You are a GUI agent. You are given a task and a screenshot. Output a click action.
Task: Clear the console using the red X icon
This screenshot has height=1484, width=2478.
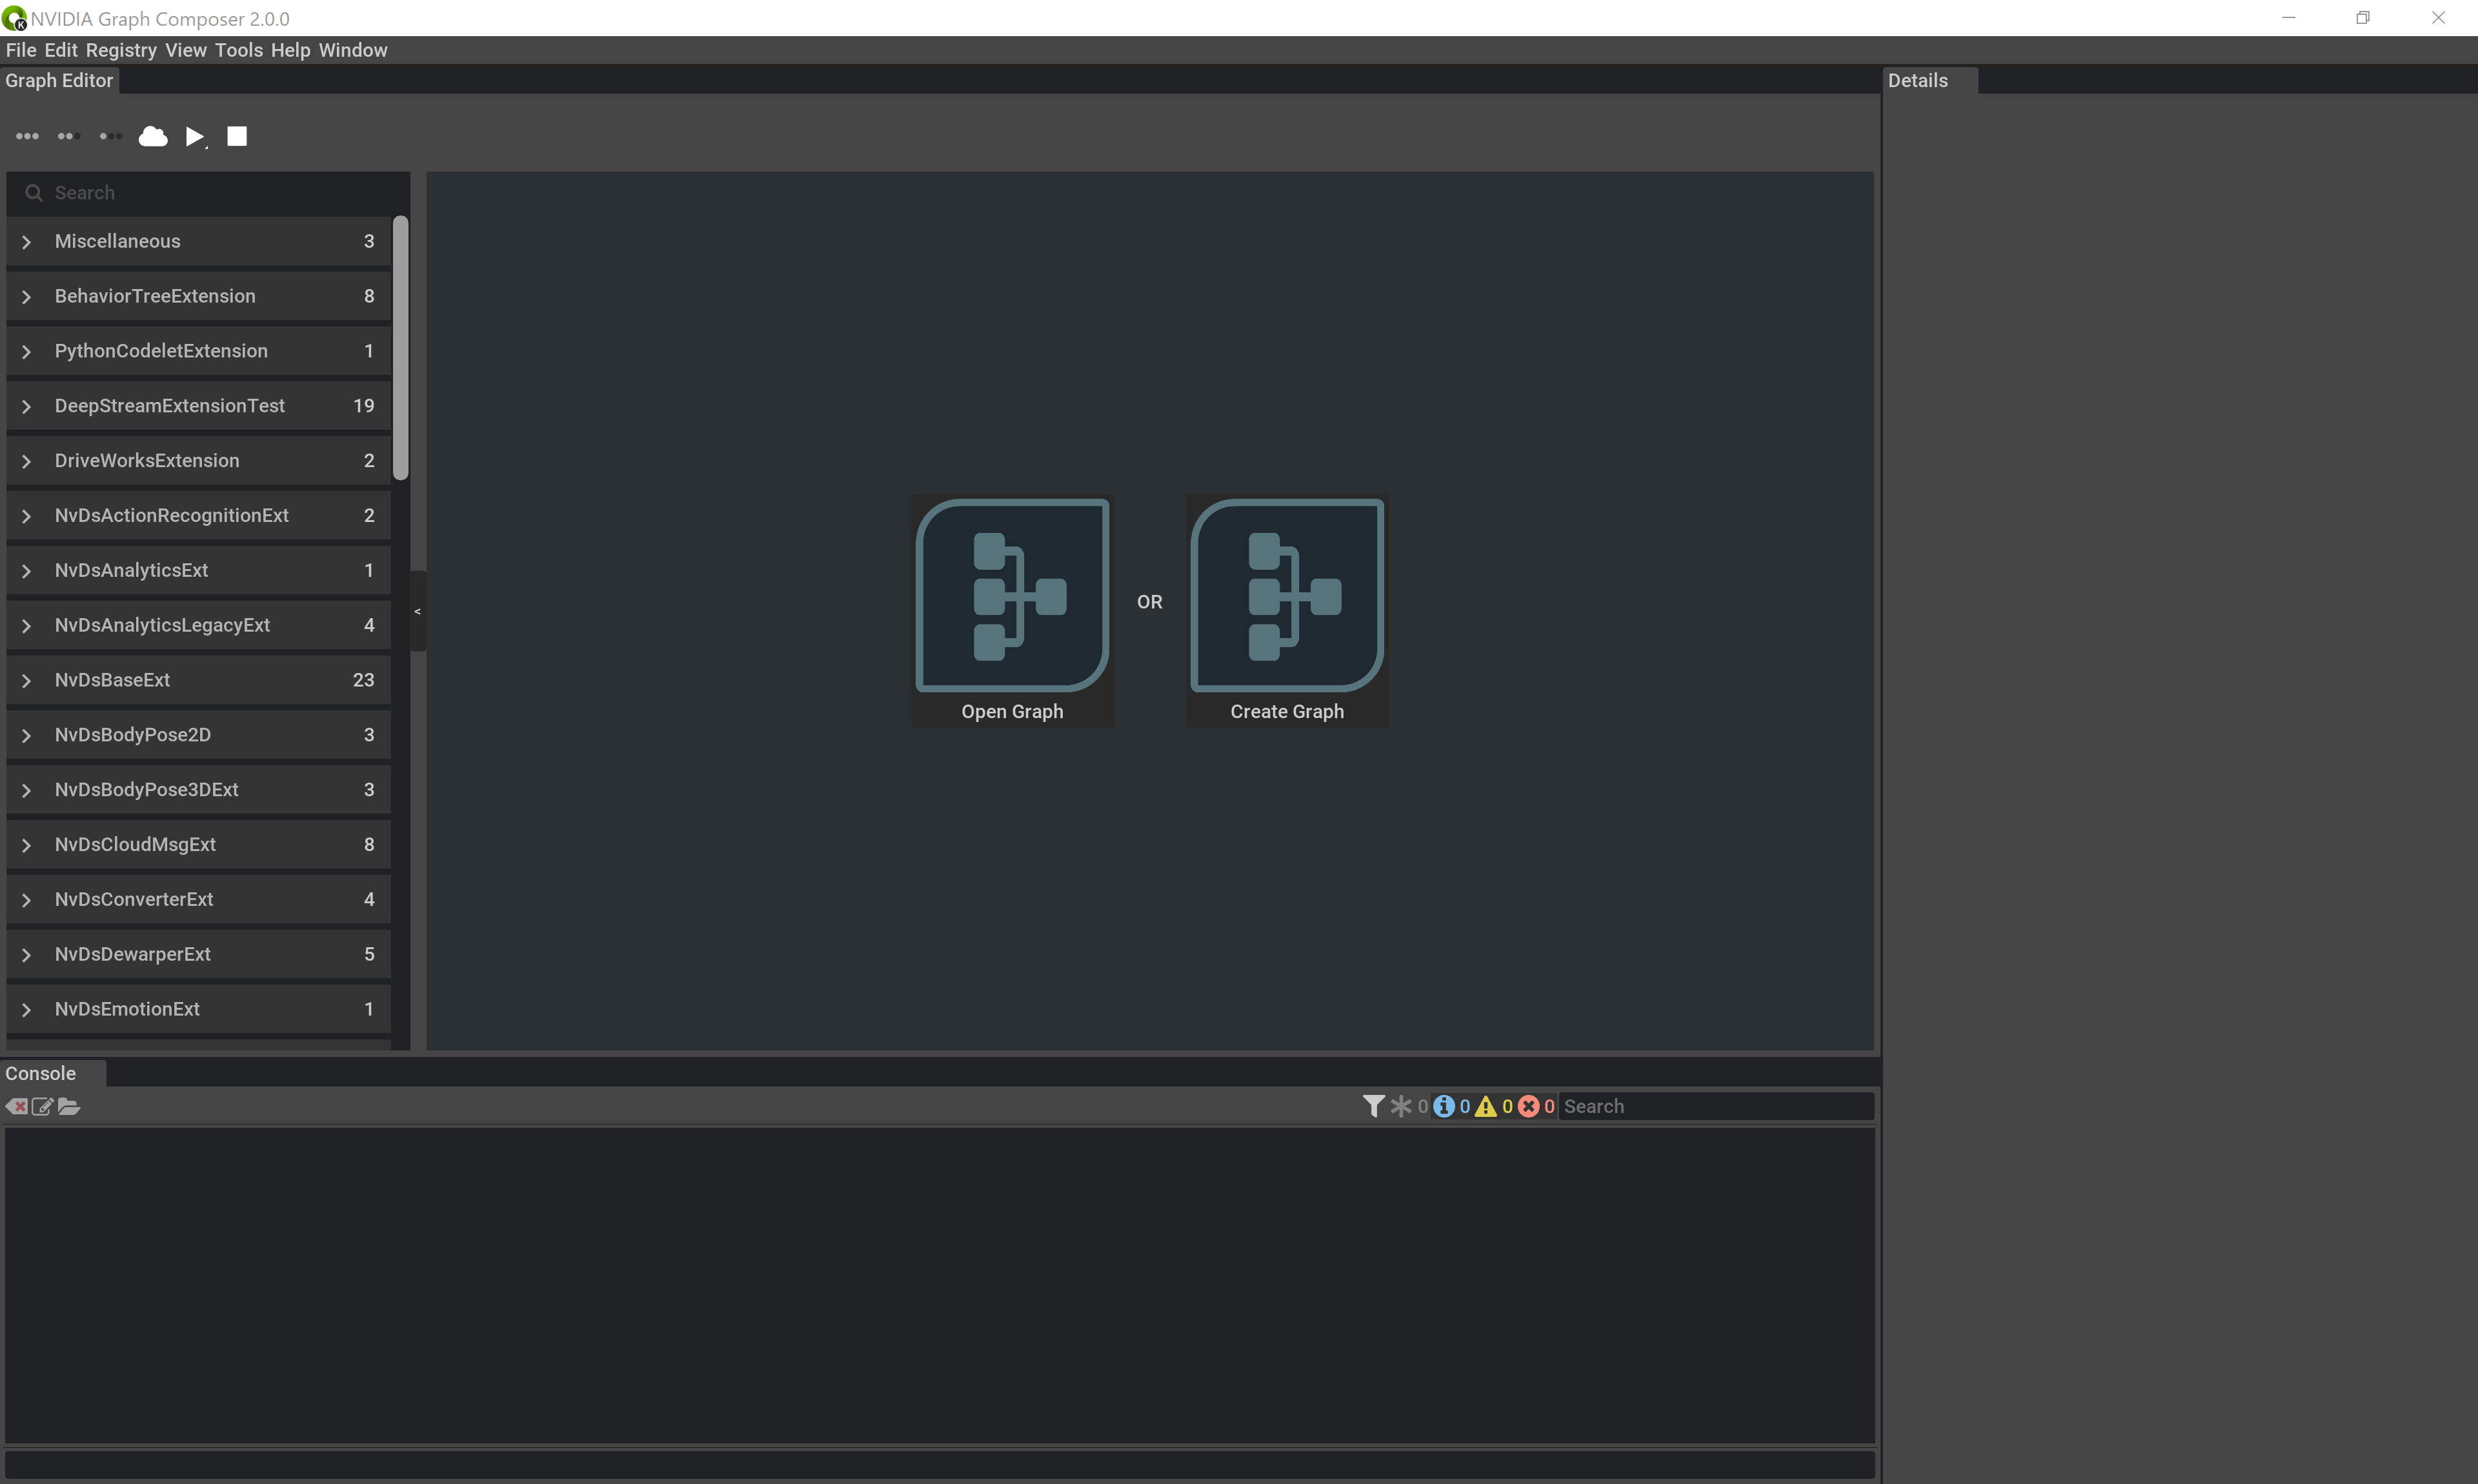[x=17, y=1106]
